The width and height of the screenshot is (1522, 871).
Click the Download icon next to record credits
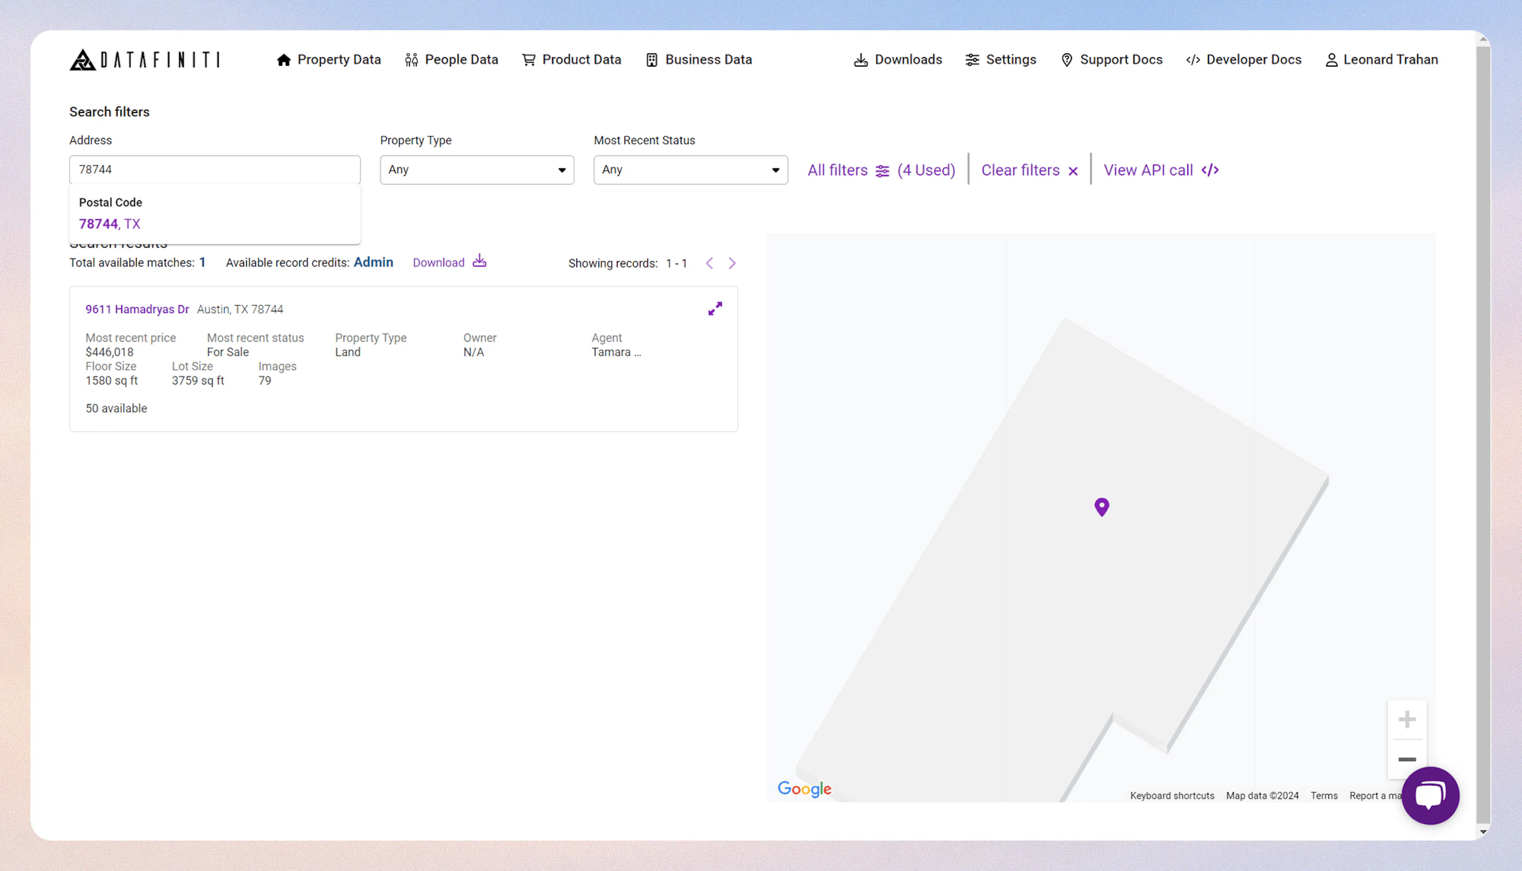[x=479, y=262]
